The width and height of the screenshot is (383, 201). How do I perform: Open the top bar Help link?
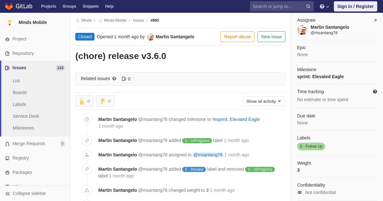[x=109, y=6]
